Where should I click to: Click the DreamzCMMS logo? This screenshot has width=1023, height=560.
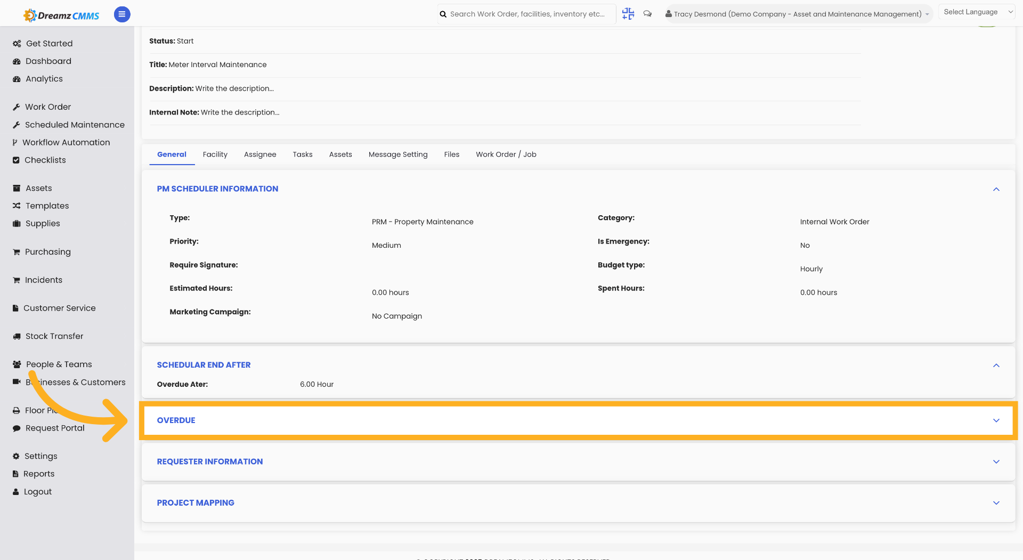[61, 15]
